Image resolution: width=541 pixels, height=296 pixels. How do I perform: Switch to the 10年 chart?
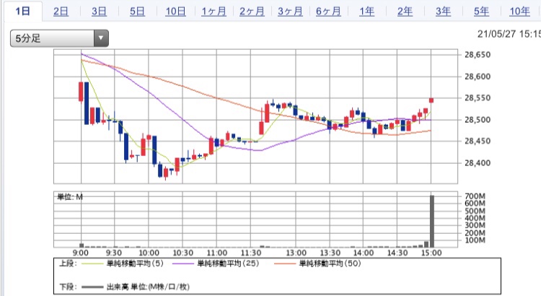(x=519, y=12)
